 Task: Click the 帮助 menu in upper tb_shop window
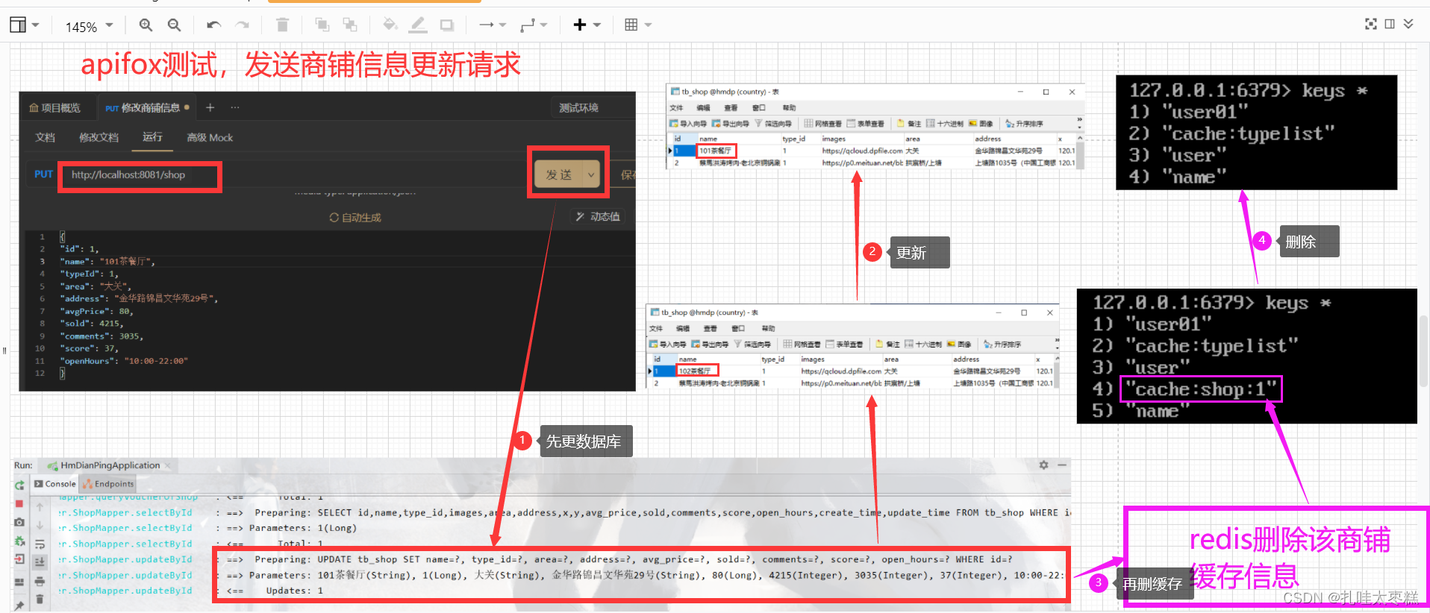(x=789, y=108)
